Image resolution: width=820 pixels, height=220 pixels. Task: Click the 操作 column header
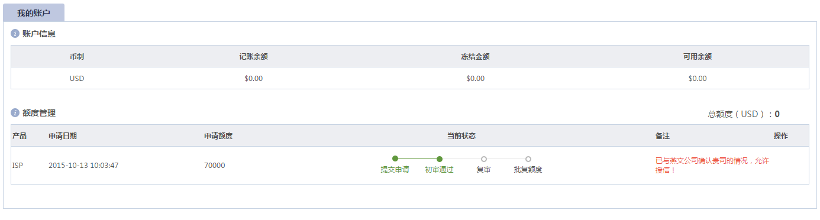coord(781,136)
